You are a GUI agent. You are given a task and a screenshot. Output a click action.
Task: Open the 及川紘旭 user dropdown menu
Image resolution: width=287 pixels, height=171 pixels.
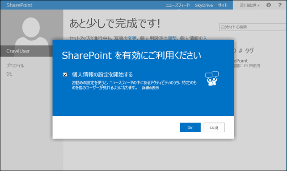(x=249, y=5)
